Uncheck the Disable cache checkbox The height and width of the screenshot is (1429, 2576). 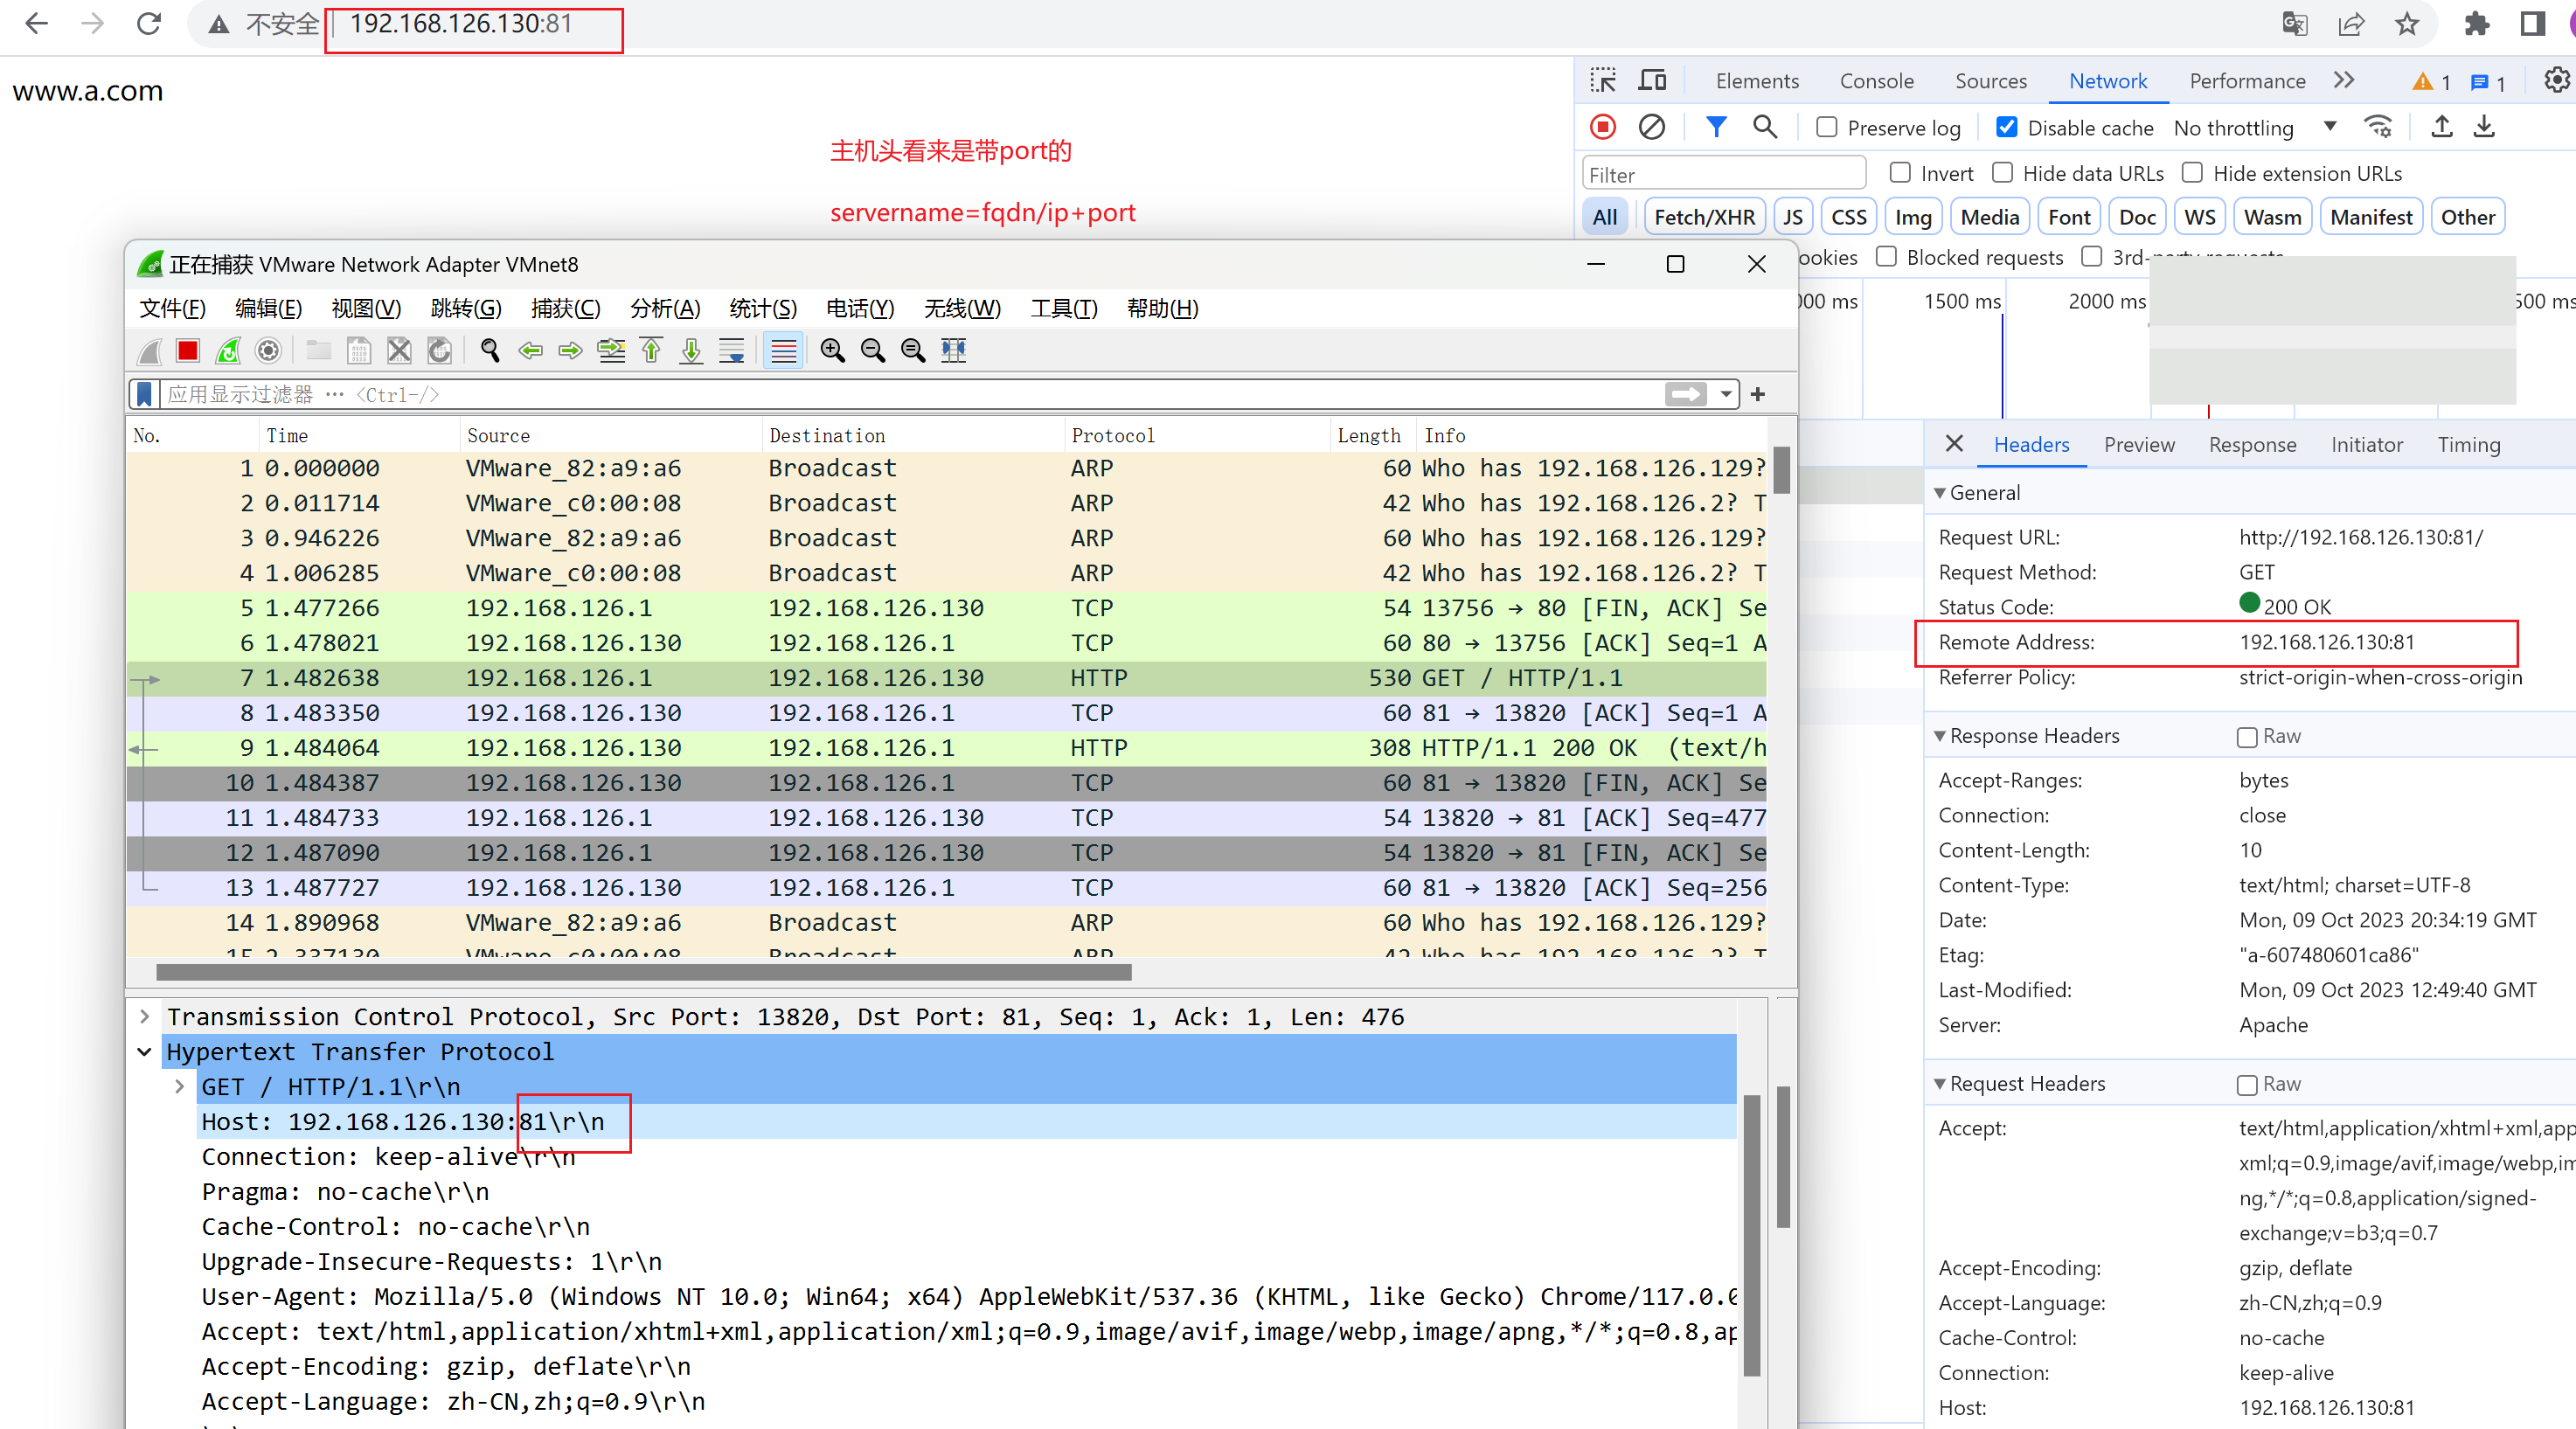[x=2006, y=128]
